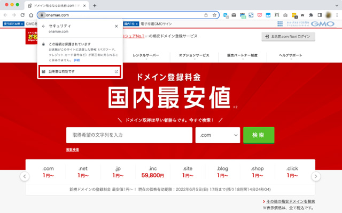Open the camera screenshot extension

pos(285,15)
